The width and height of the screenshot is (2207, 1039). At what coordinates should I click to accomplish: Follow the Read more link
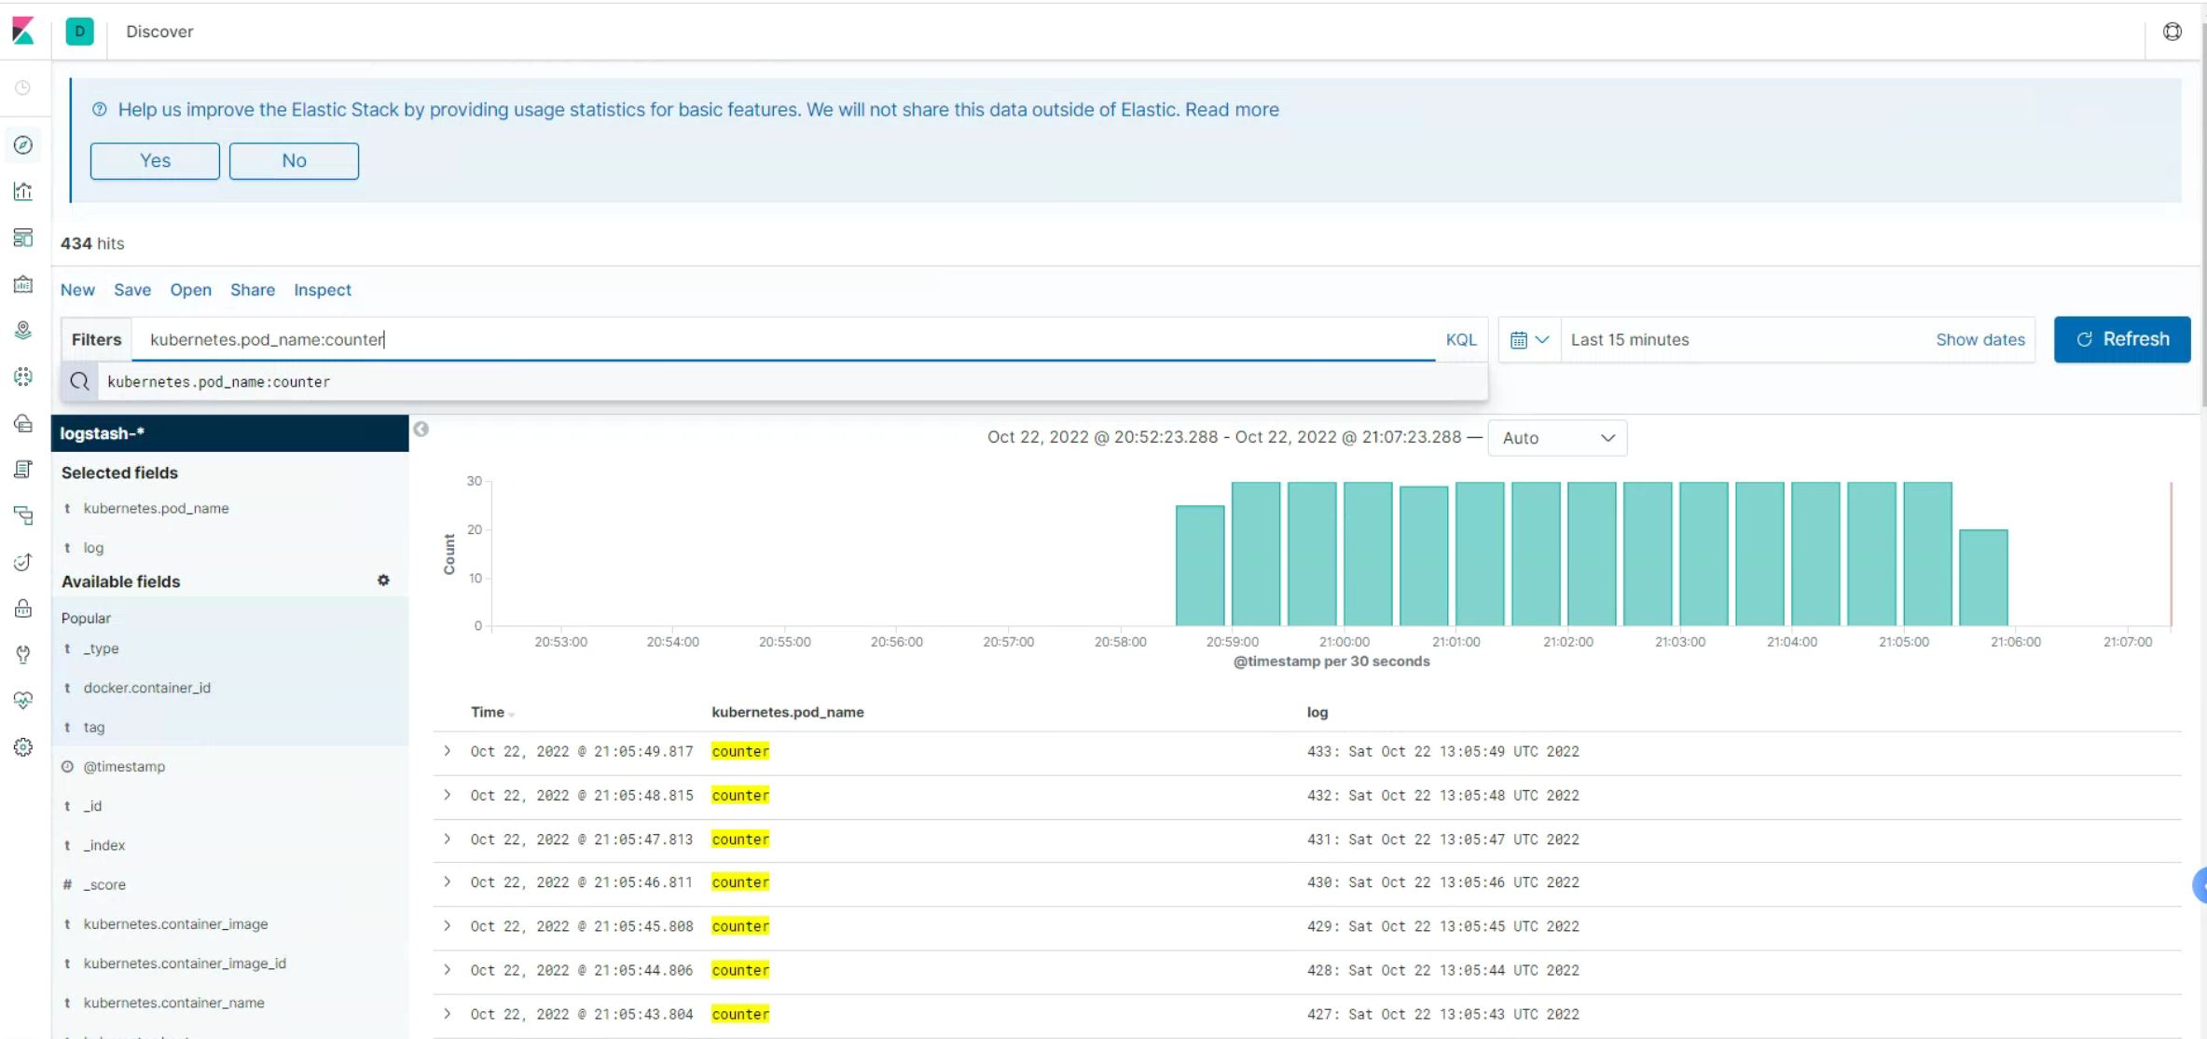coord(1232,110)
